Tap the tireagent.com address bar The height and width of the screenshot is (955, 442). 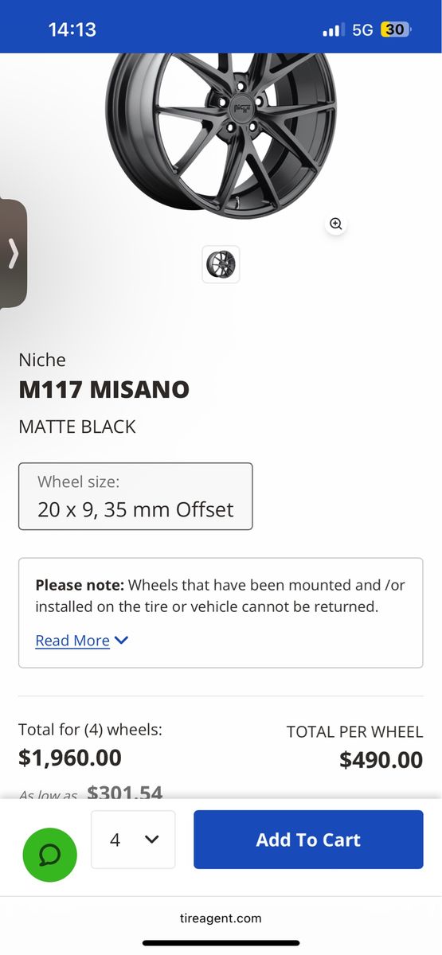click(x=221, y=918)
